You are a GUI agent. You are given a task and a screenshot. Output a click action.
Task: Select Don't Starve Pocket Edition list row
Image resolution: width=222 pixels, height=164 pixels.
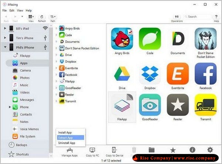82,48
